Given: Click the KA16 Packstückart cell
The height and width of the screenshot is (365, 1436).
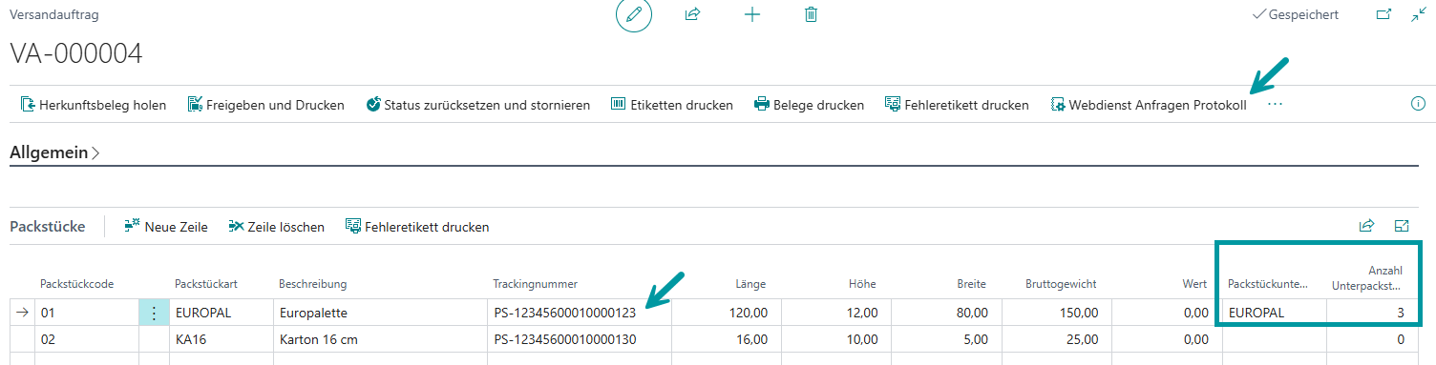Looking at the screenshot, I should [222, 339].
